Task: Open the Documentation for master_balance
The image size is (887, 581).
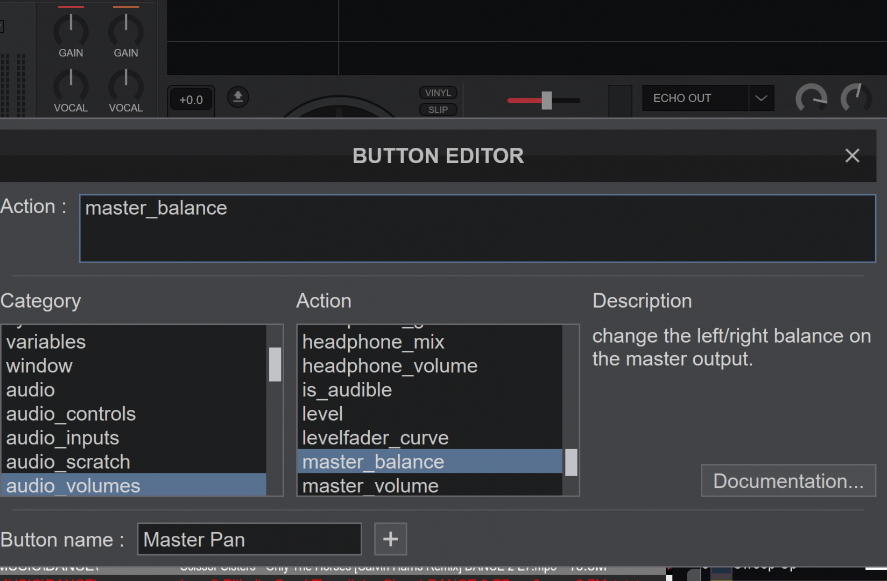Action: pyautogui.click(x=787, y=480)
